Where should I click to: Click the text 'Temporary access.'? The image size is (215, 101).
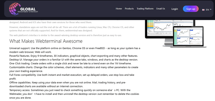(20, 90)
